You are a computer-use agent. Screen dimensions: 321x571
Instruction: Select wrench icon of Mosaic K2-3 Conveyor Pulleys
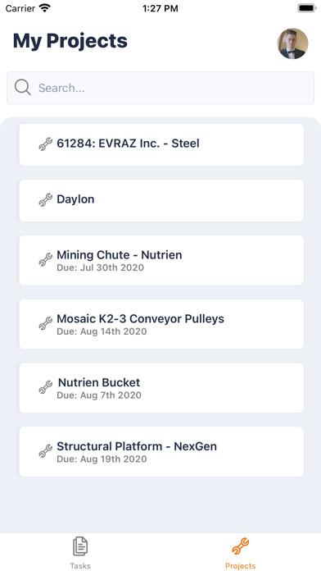(x=45, y=324)
